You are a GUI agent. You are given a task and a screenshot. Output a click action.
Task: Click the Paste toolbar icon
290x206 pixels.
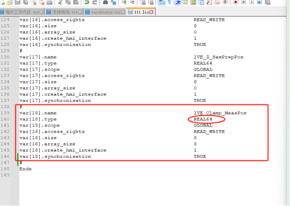[76, 2]
